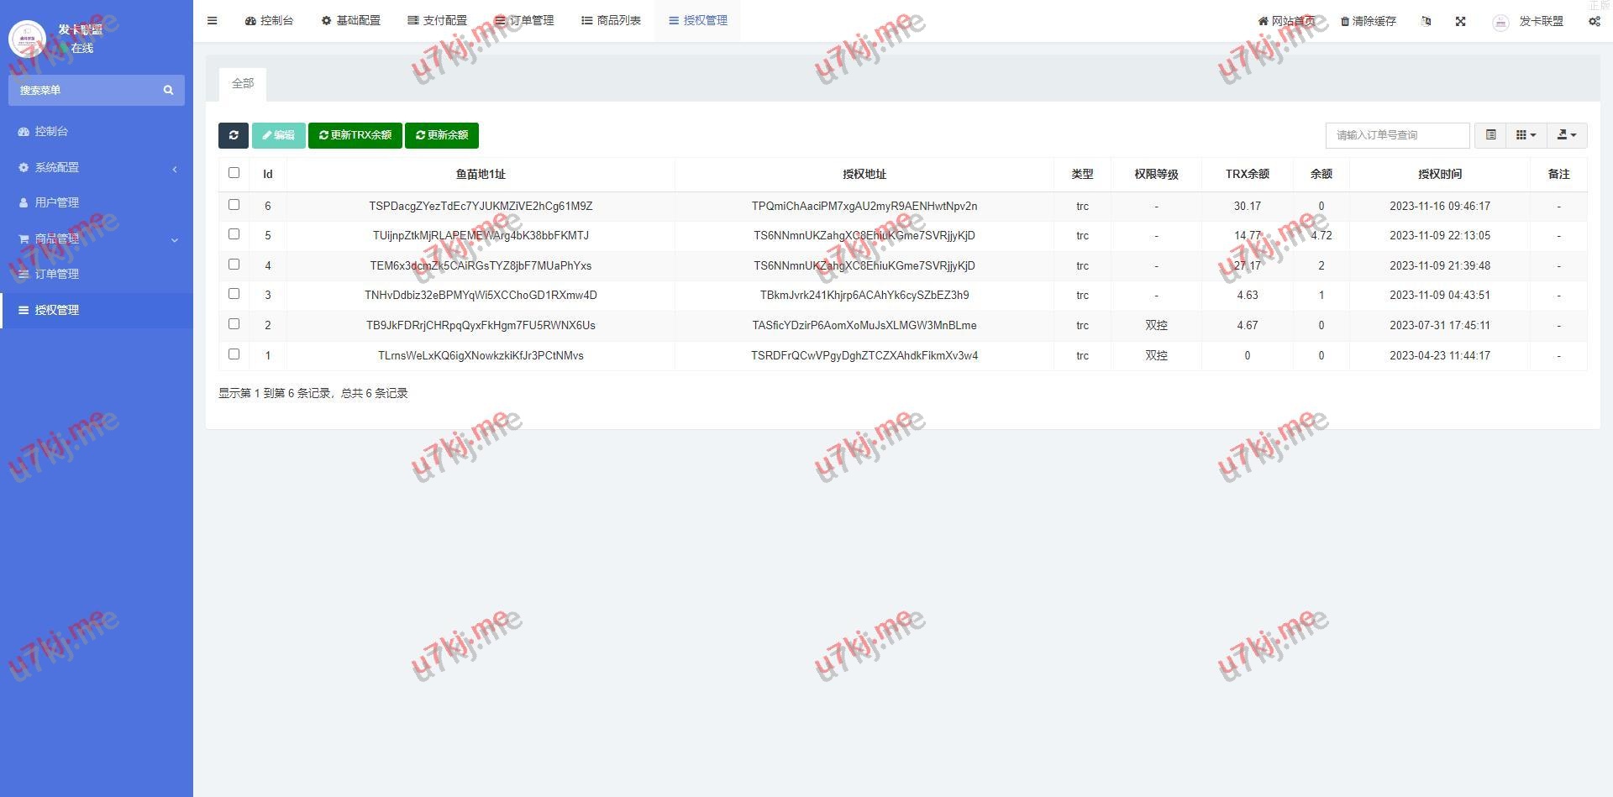Select the checkbox for row Id 1

(x=234, y=354)
